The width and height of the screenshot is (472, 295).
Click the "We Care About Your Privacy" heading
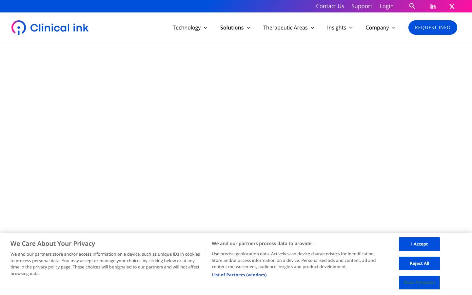(53, 244)
